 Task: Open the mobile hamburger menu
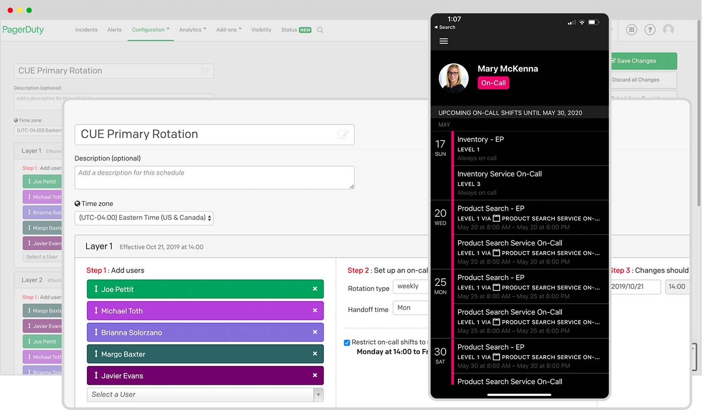pyautogui.click(x=443, y=41)
